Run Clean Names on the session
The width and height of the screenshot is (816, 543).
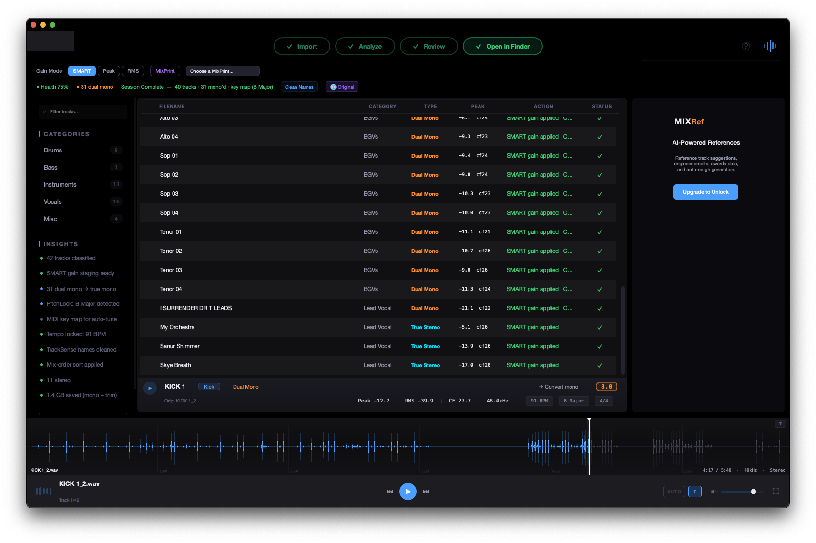coord(299,86)
